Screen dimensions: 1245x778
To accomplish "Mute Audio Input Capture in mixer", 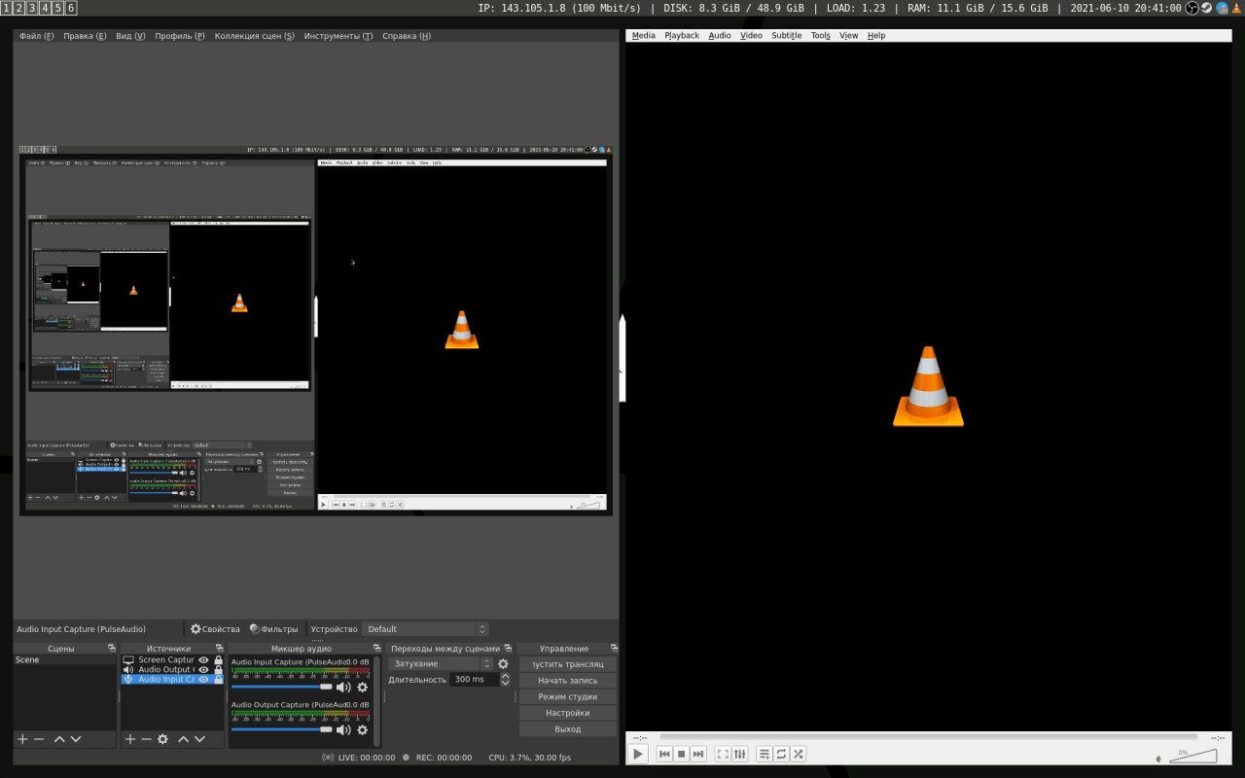I will click(343, 688).
